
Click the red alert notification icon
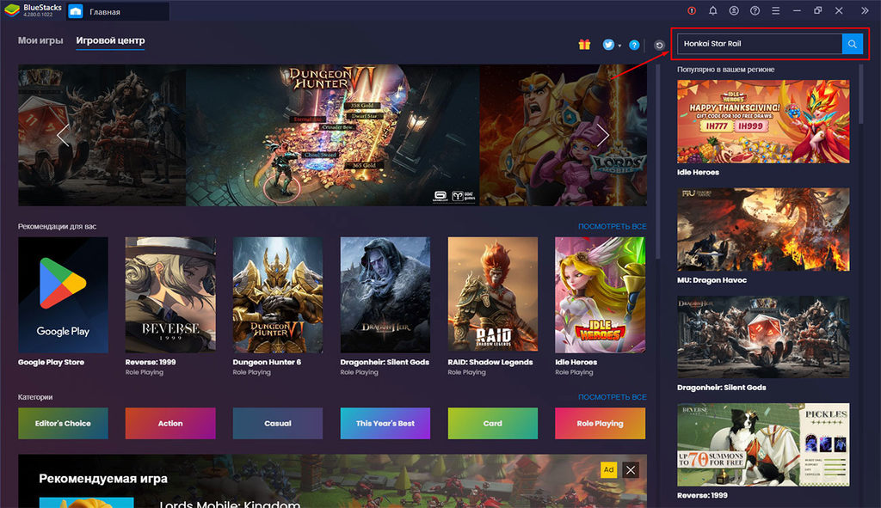[x=692, y=10]
